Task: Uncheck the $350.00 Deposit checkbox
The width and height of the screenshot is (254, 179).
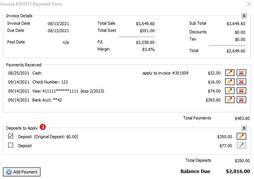Action: (11, 137)
